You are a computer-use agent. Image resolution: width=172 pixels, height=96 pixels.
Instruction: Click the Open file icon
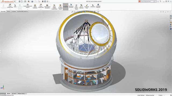[x=25, y=1]
